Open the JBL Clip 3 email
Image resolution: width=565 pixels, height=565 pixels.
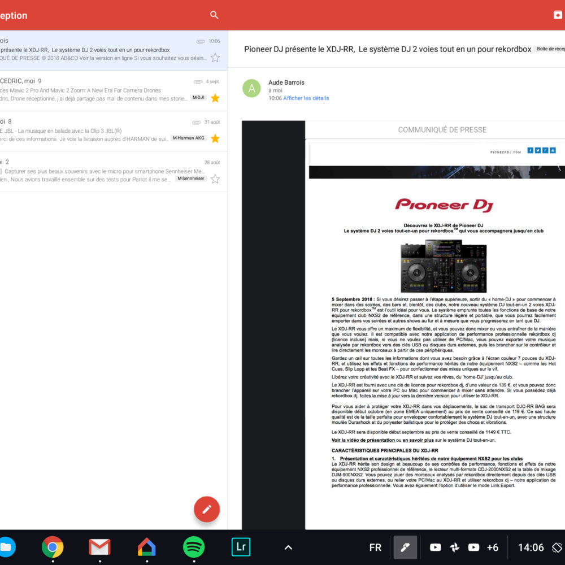point(114,131)
